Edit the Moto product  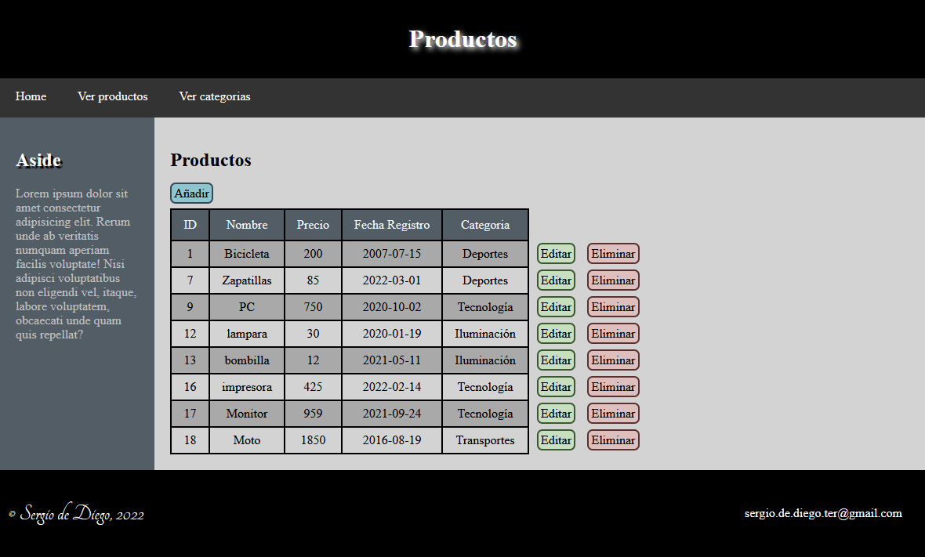(556, 440)
